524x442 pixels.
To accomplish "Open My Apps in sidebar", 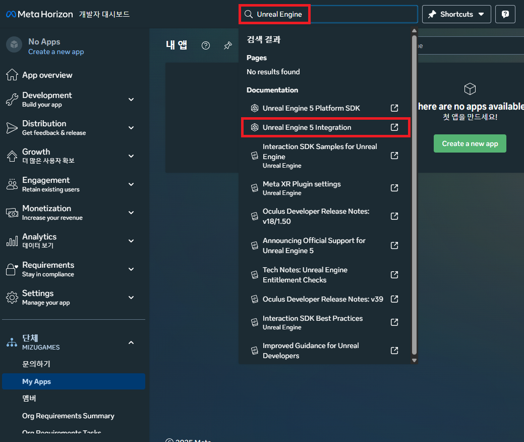I will 74,381.
